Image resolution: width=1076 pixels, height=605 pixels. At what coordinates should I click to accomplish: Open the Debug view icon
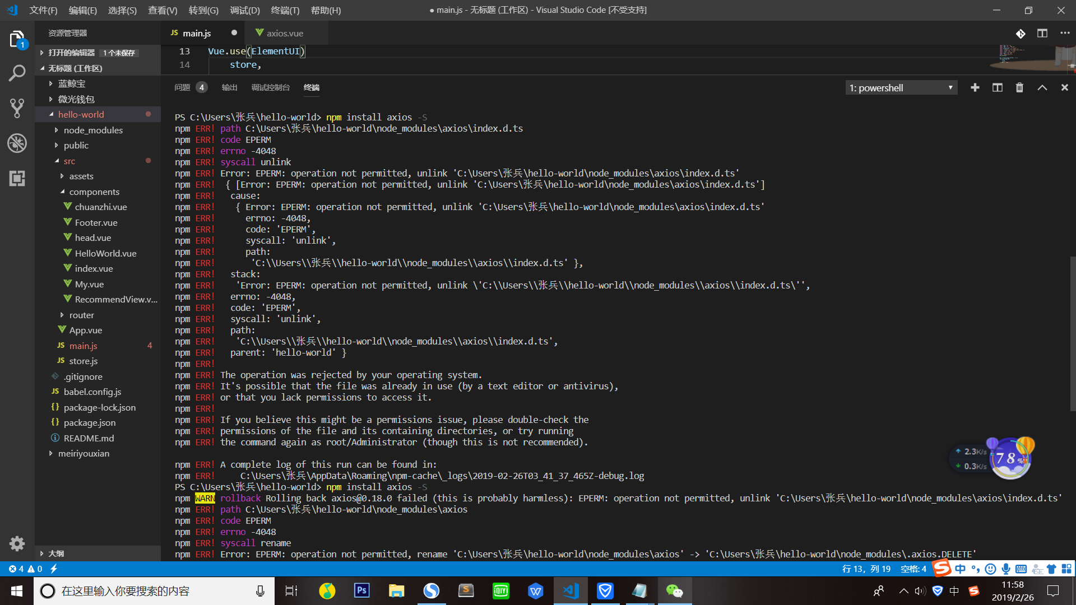[17, 143]
